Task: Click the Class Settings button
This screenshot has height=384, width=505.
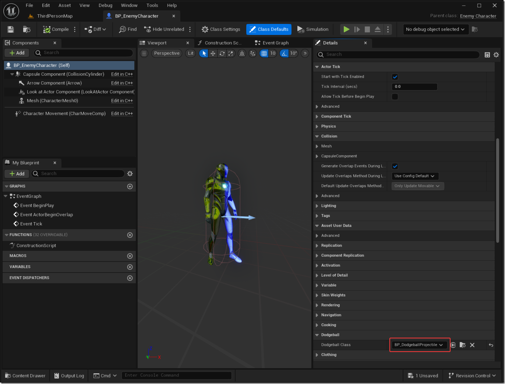Action: tap(221, 29)
